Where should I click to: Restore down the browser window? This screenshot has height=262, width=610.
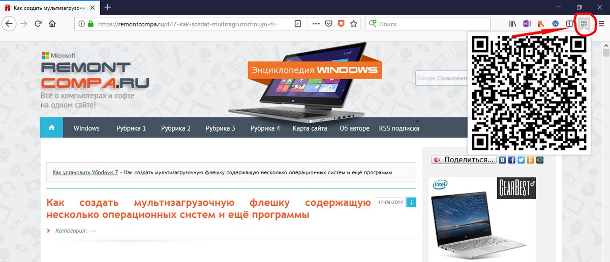(x=579, y=7)
